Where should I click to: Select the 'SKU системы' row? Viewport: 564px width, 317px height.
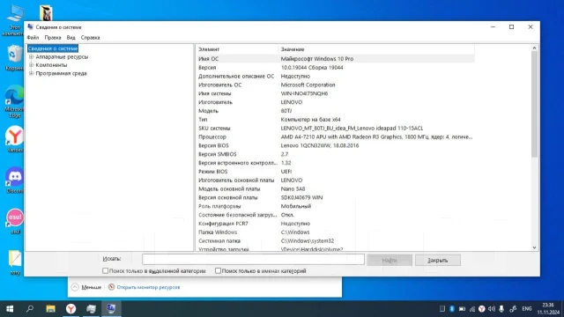click(x=335, y=128)
